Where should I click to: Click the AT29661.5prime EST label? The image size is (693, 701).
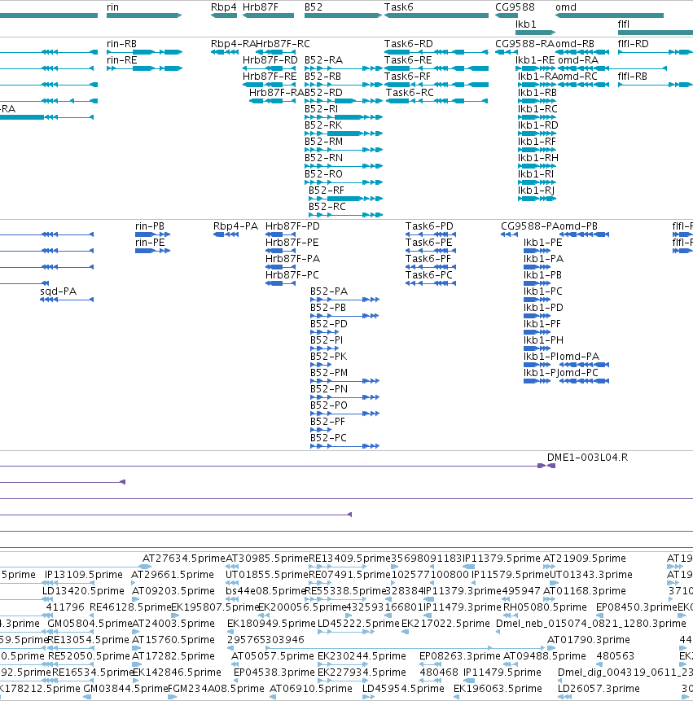click(x=173, y=575)
